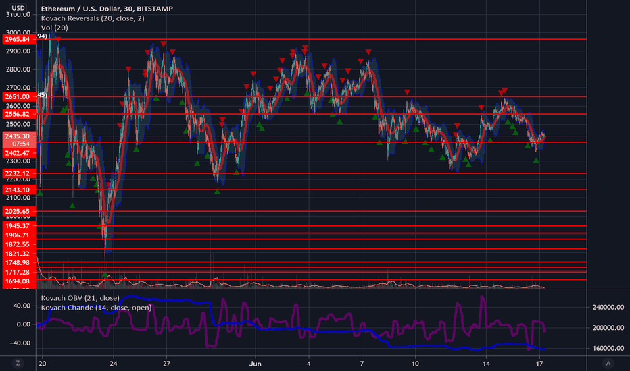Click the Jun date label on time axis
630x371 pixels.
click(x=255, y=364)
